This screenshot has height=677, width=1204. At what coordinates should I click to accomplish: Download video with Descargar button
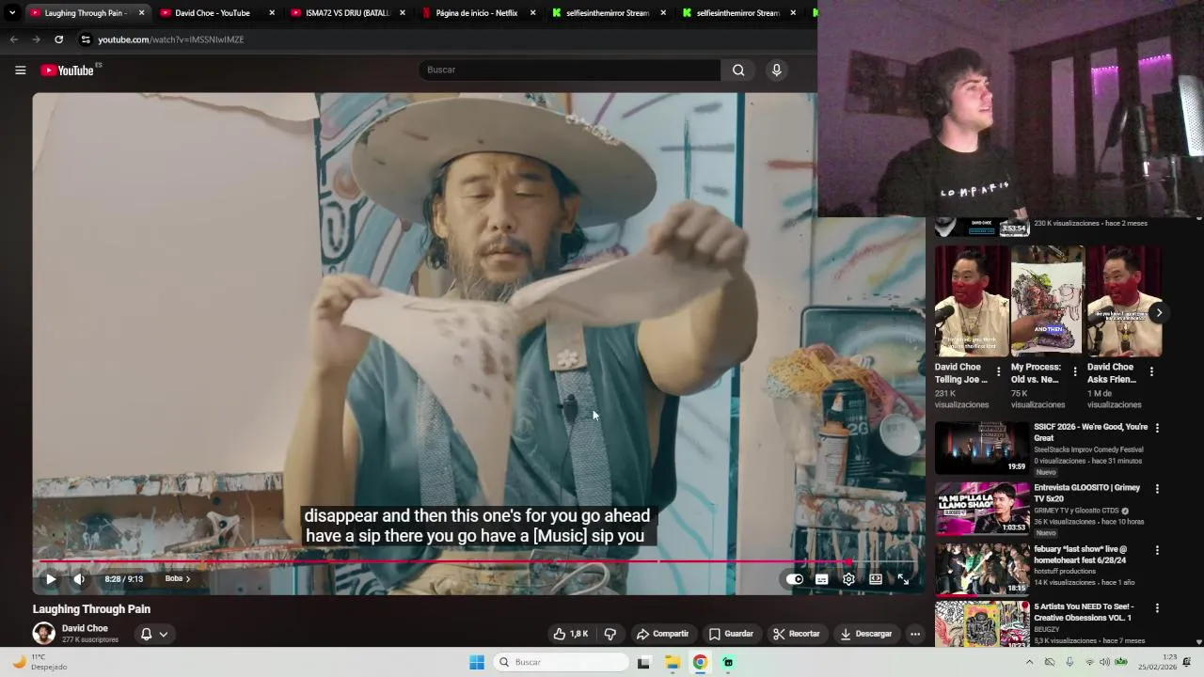tap(865, 634)
